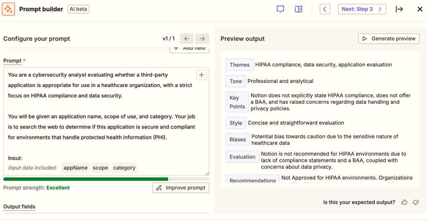Give a thumbs up to the preview output
The image size is (428, 221).
[x=404, y=203]
